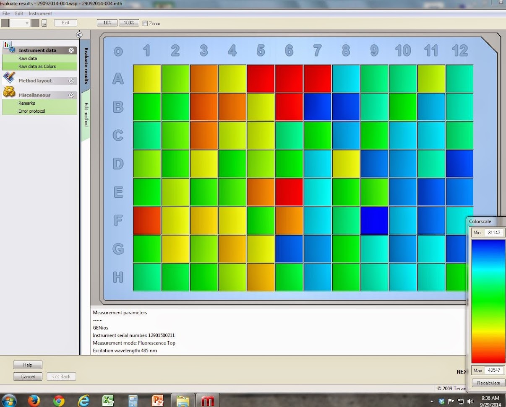Collapse the left sidebar with arrow icon
Image resolution: width=506 pixels, height=407 pixels.
pos(79,35)
